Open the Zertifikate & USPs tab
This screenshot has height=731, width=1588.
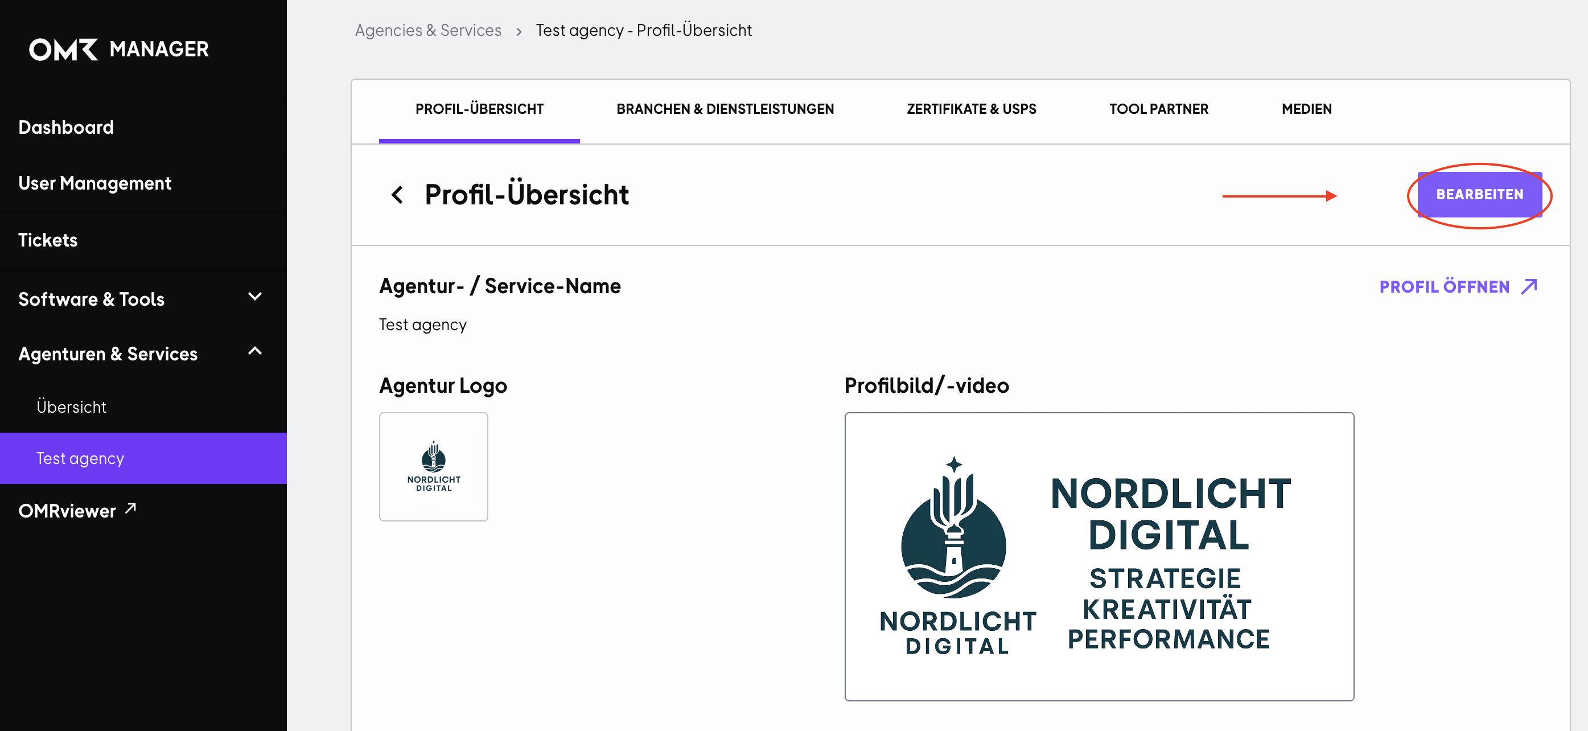click(972, 109)
